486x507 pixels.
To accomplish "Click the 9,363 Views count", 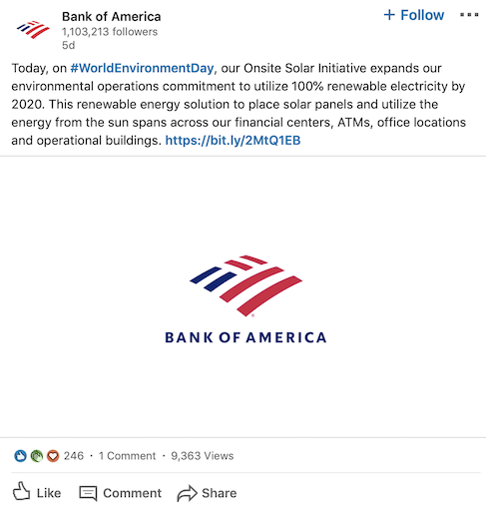I will (x=203, y=456).
